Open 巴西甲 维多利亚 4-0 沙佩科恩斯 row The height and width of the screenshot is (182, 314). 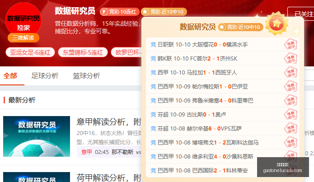(x=223, y=157)
